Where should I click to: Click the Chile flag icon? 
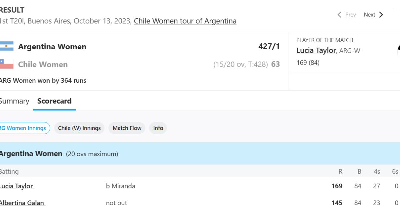(x=7, y=64)
